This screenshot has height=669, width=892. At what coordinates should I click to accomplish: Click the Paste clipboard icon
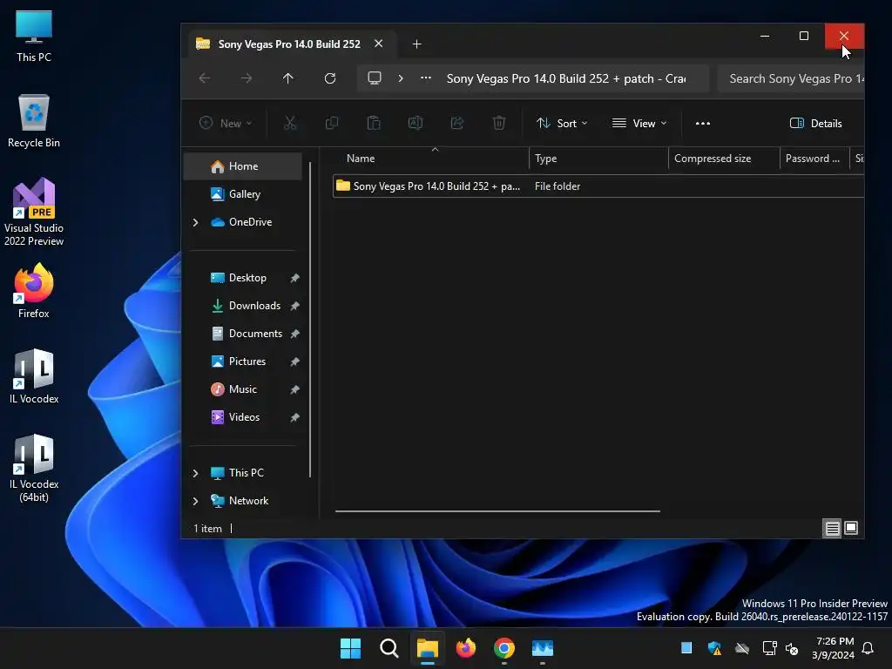tap(374, 123)
